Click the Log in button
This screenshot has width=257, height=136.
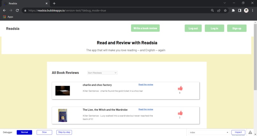click(214, 28)
